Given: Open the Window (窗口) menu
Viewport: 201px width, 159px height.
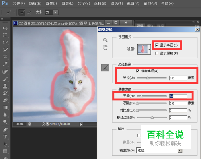Looking at the screenshot, I should pos(150,3).
